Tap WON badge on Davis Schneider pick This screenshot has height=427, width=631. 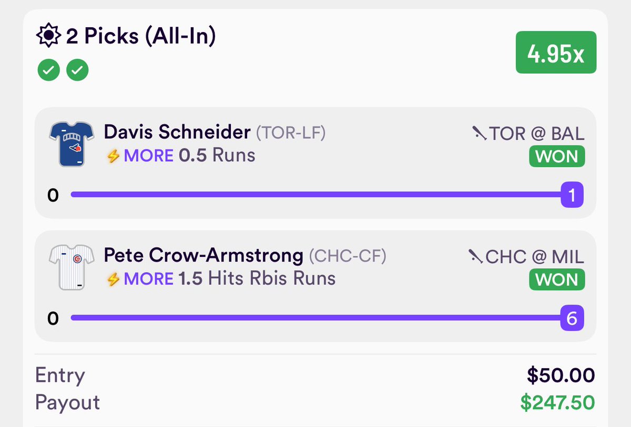(x=557, y=157)
